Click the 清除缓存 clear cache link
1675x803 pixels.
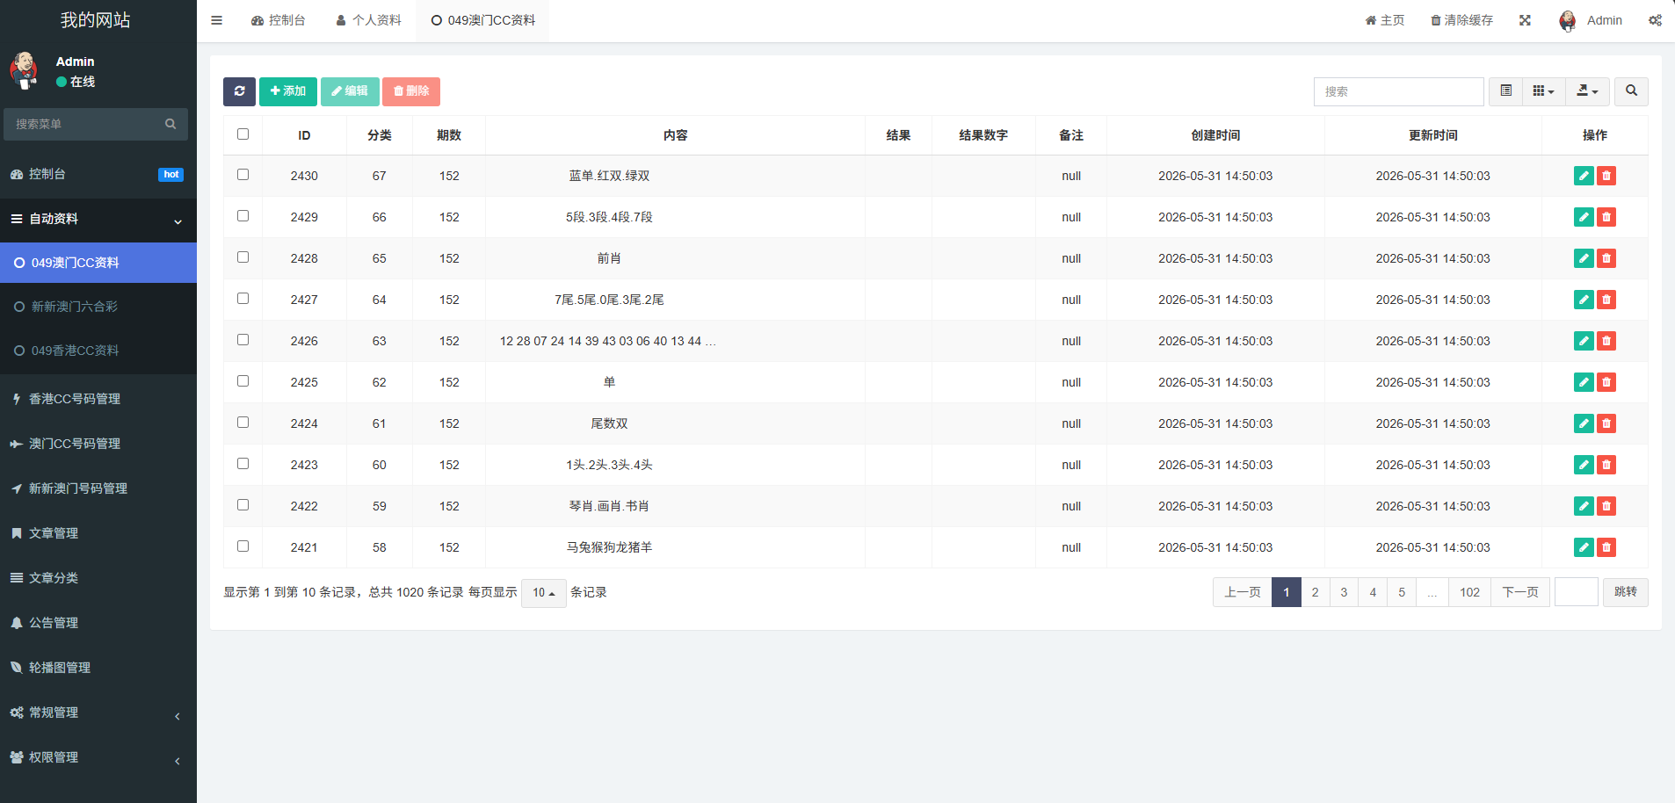[1461, 20]
